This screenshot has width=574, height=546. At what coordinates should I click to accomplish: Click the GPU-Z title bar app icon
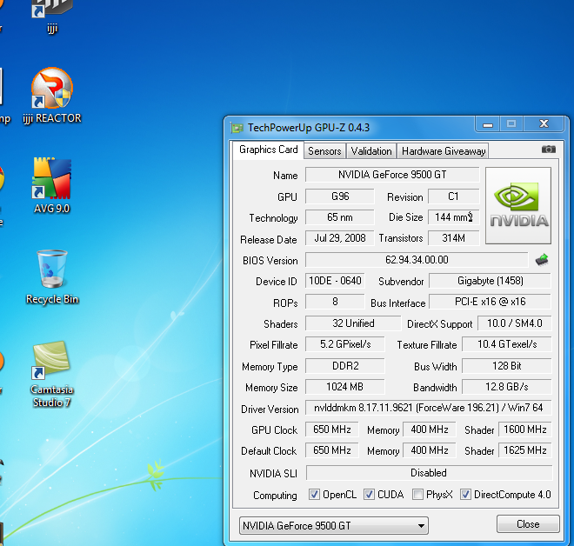click(237, 128)
